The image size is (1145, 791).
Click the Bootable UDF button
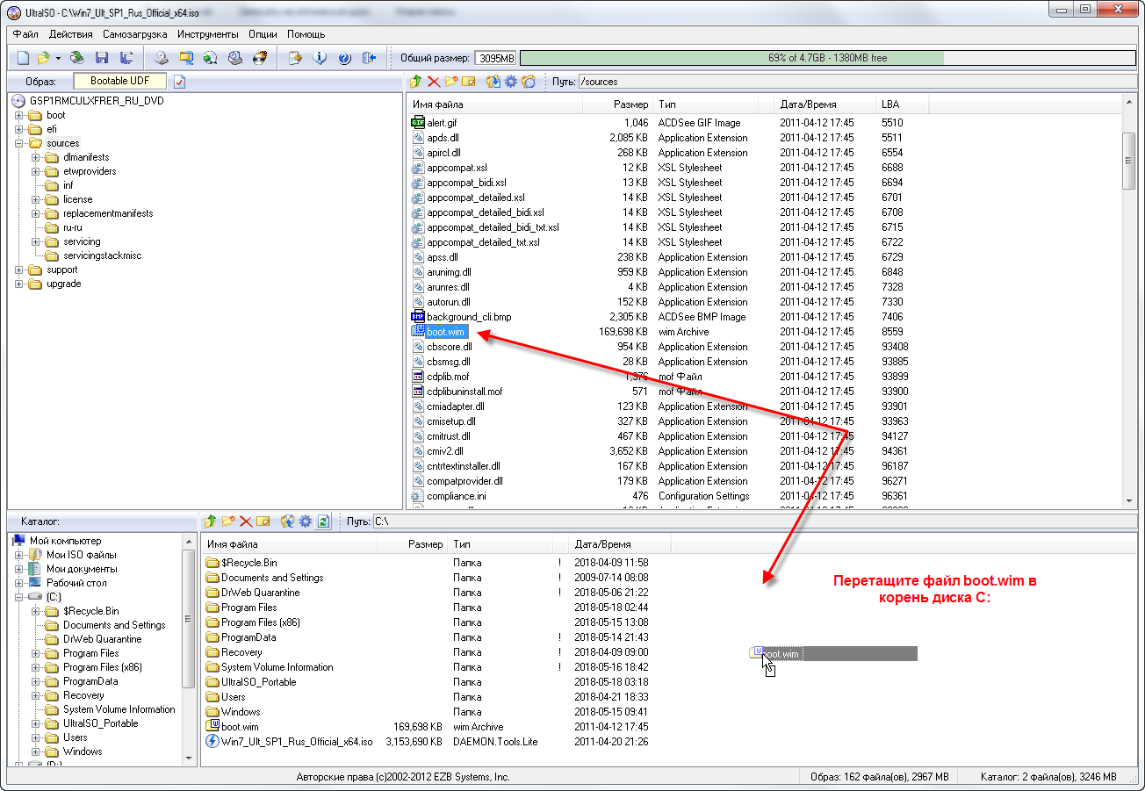tap(119, 81)
